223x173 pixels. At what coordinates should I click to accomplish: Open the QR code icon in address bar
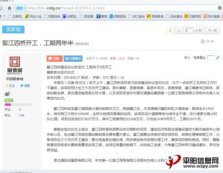(220, 8)
